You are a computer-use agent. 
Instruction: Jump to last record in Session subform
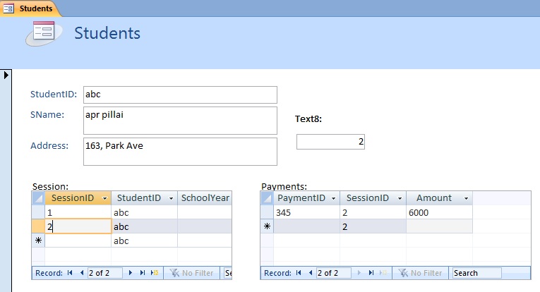tap(143, 273)
